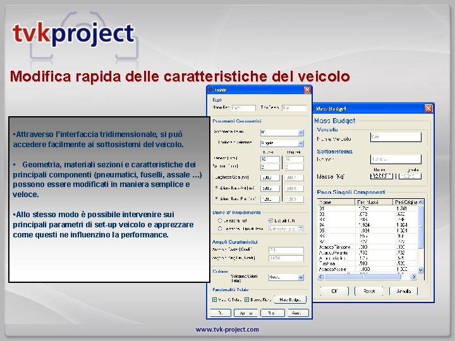The image size is (455, 341).
Task: Click the stepper in the Barre d'Irrigidimento box
Action: [x=301, y=229]
